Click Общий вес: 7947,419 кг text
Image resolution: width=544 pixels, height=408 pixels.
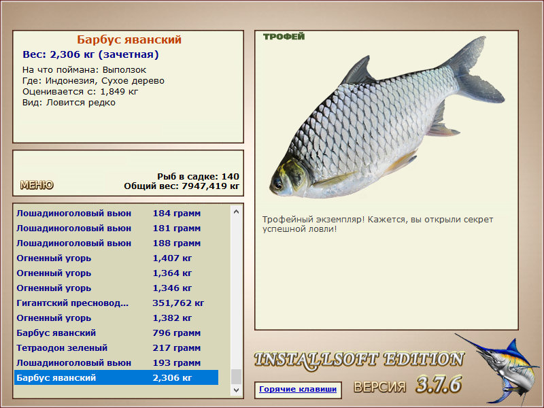182,186
